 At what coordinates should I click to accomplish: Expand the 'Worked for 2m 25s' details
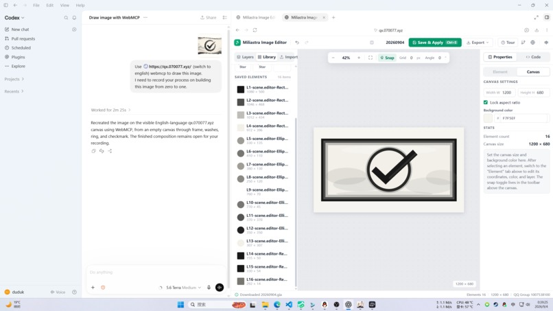(110, 110)
